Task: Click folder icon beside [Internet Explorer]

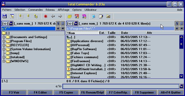Action: click(68, 73)
